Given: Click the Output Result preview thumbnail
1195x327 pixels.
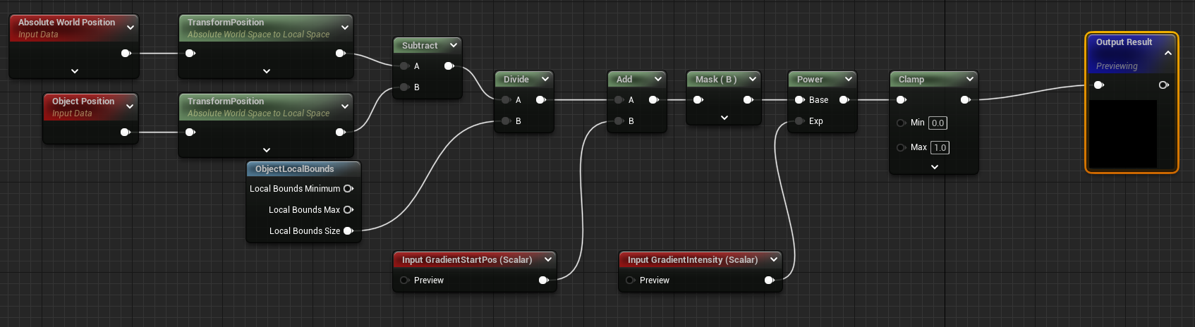Looking at the screenshot, I should coord(1123,134).
